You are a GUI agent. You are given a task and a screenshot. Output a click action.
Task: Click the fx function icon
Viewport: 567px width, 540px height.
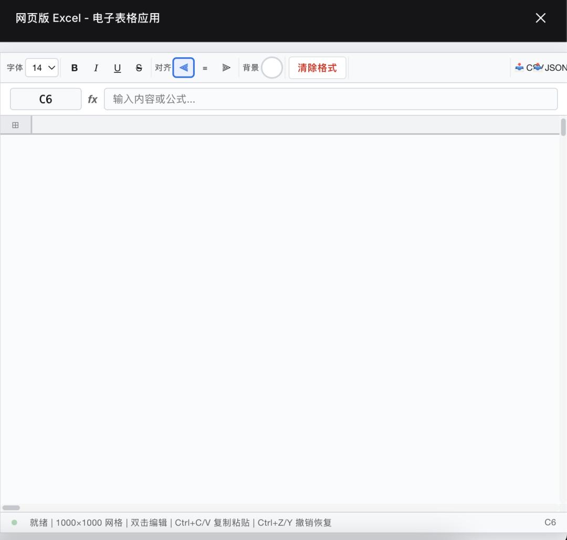pos(92,99)
